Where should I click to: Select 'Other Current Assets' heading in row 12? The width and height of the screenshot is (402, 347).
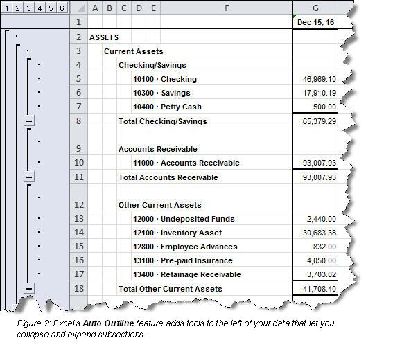coord(159,205)
